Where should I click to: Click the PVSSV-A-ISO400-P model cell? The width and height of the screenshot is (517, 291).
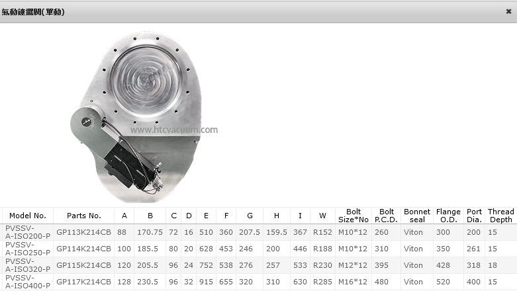tap(28, 282)
